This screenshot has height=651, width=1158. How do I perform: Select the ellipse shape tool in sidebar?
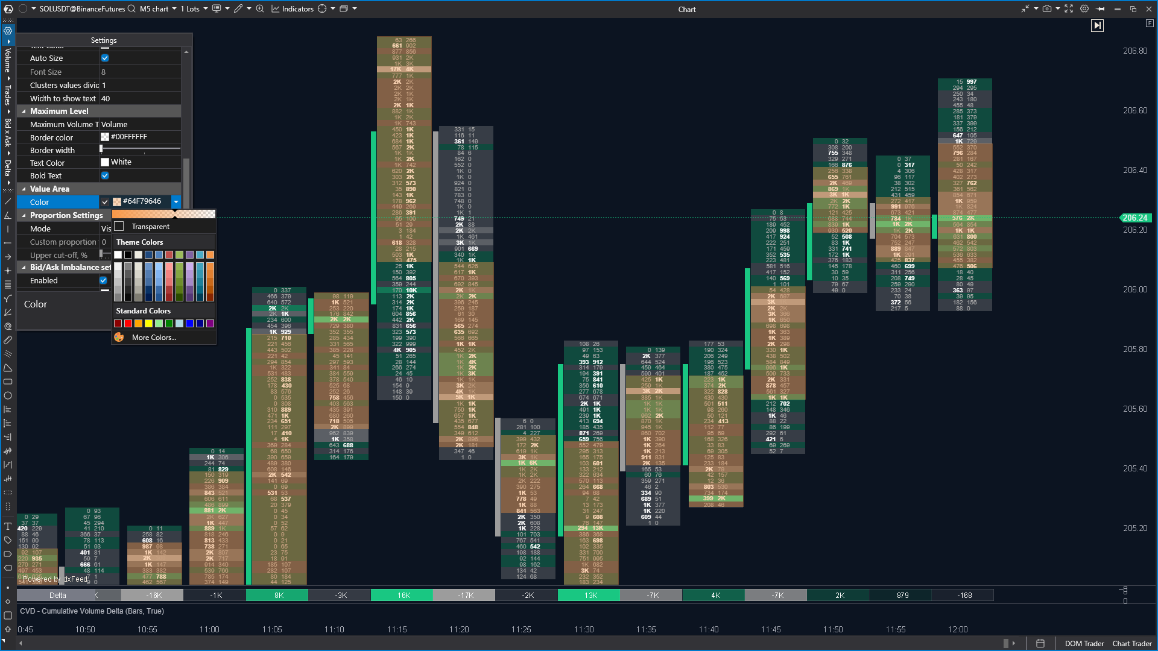click(8, 396)
